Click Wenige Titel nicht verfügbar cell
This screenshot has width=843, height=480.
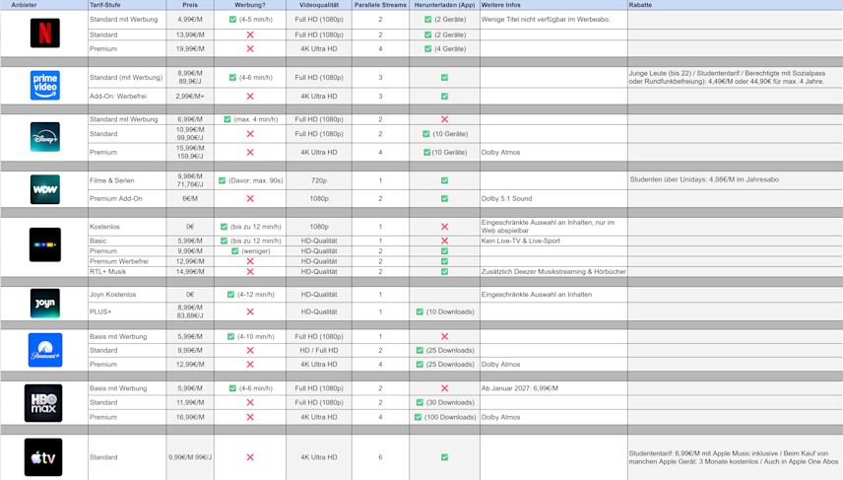coord(553,20)
